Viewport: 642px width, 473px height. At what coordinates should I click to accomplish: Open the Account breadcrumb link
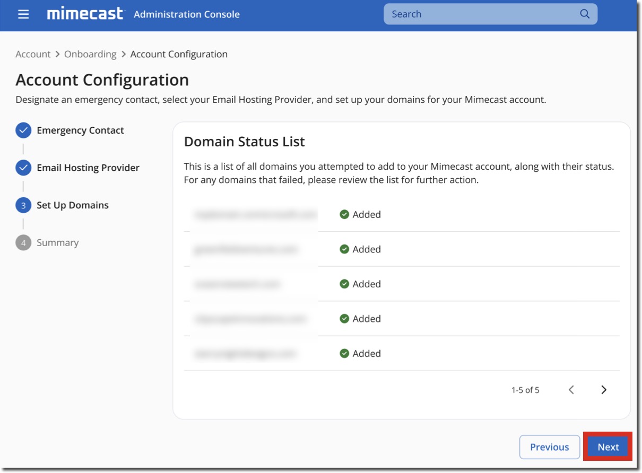33,54
